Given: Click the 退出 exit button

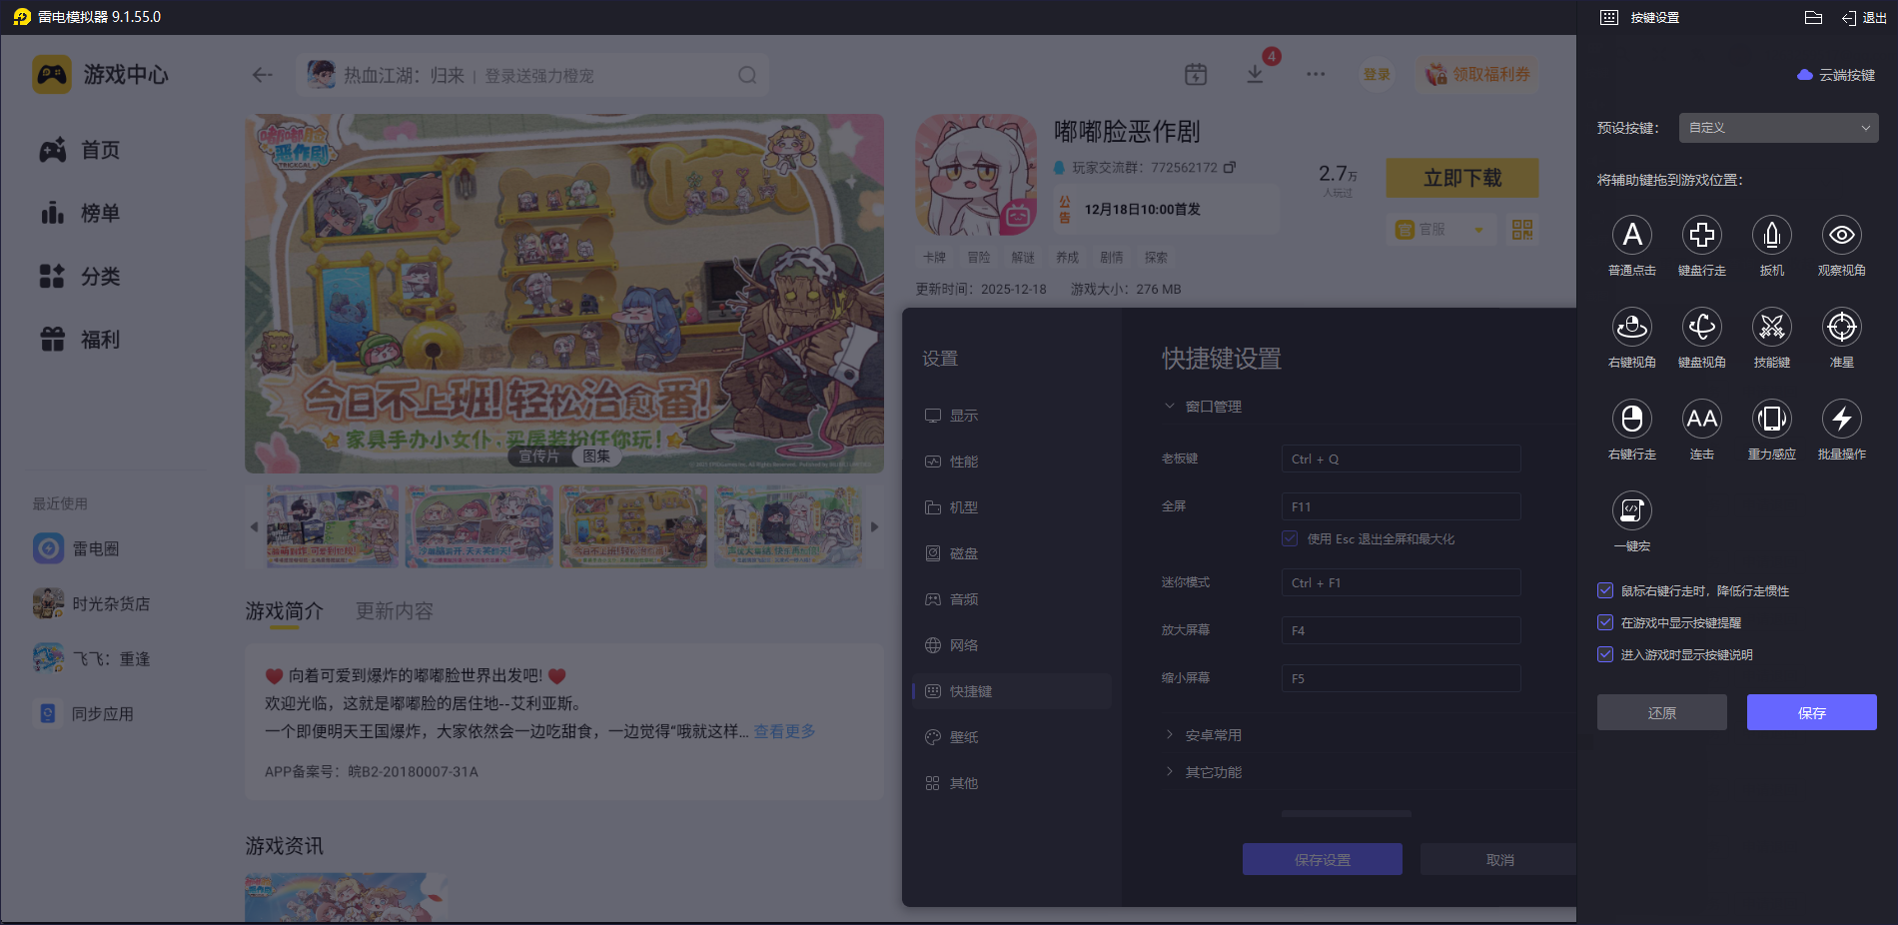Looking at the screenshot, I should tap(1864, 17).
